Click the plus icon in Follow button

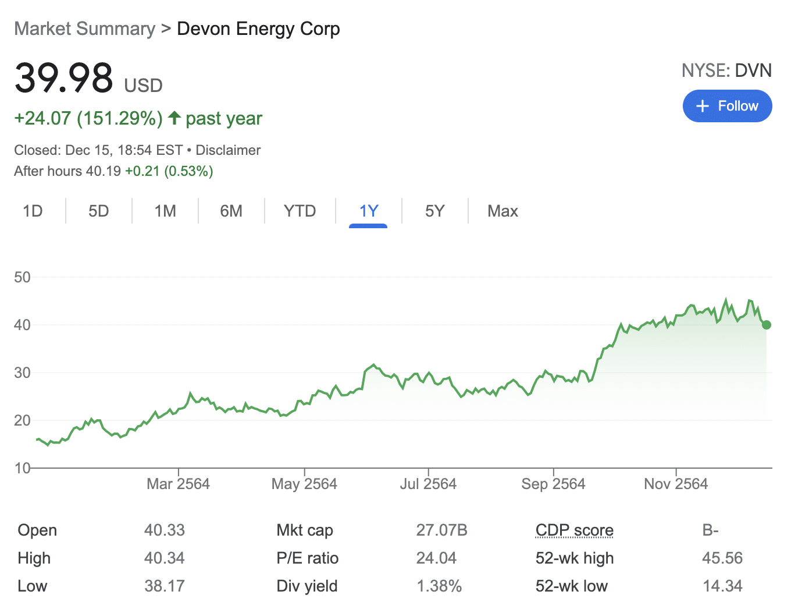(x=703, y=106)
